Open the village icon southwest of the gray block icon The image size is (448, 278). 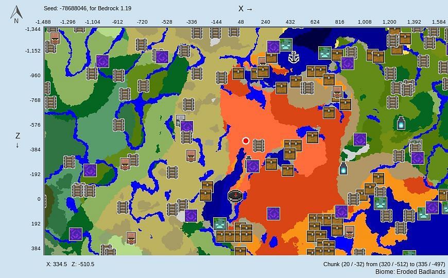(191, 156)
